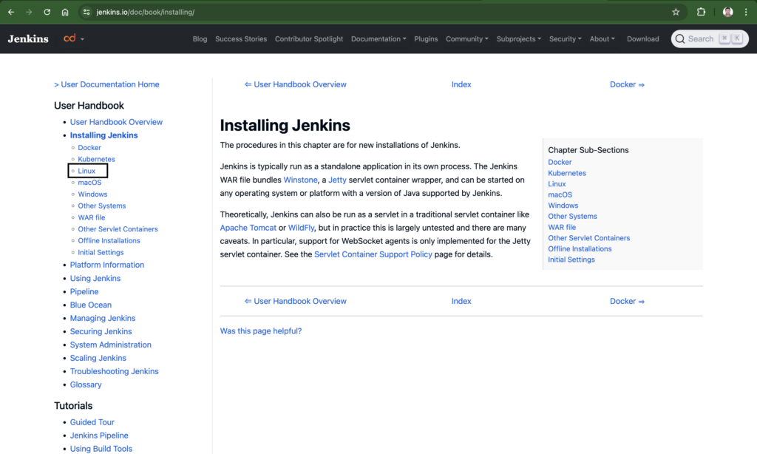Open Contributor Spotlight nav item
This screenshot has height=454, width=757.
tap(309, 38)
